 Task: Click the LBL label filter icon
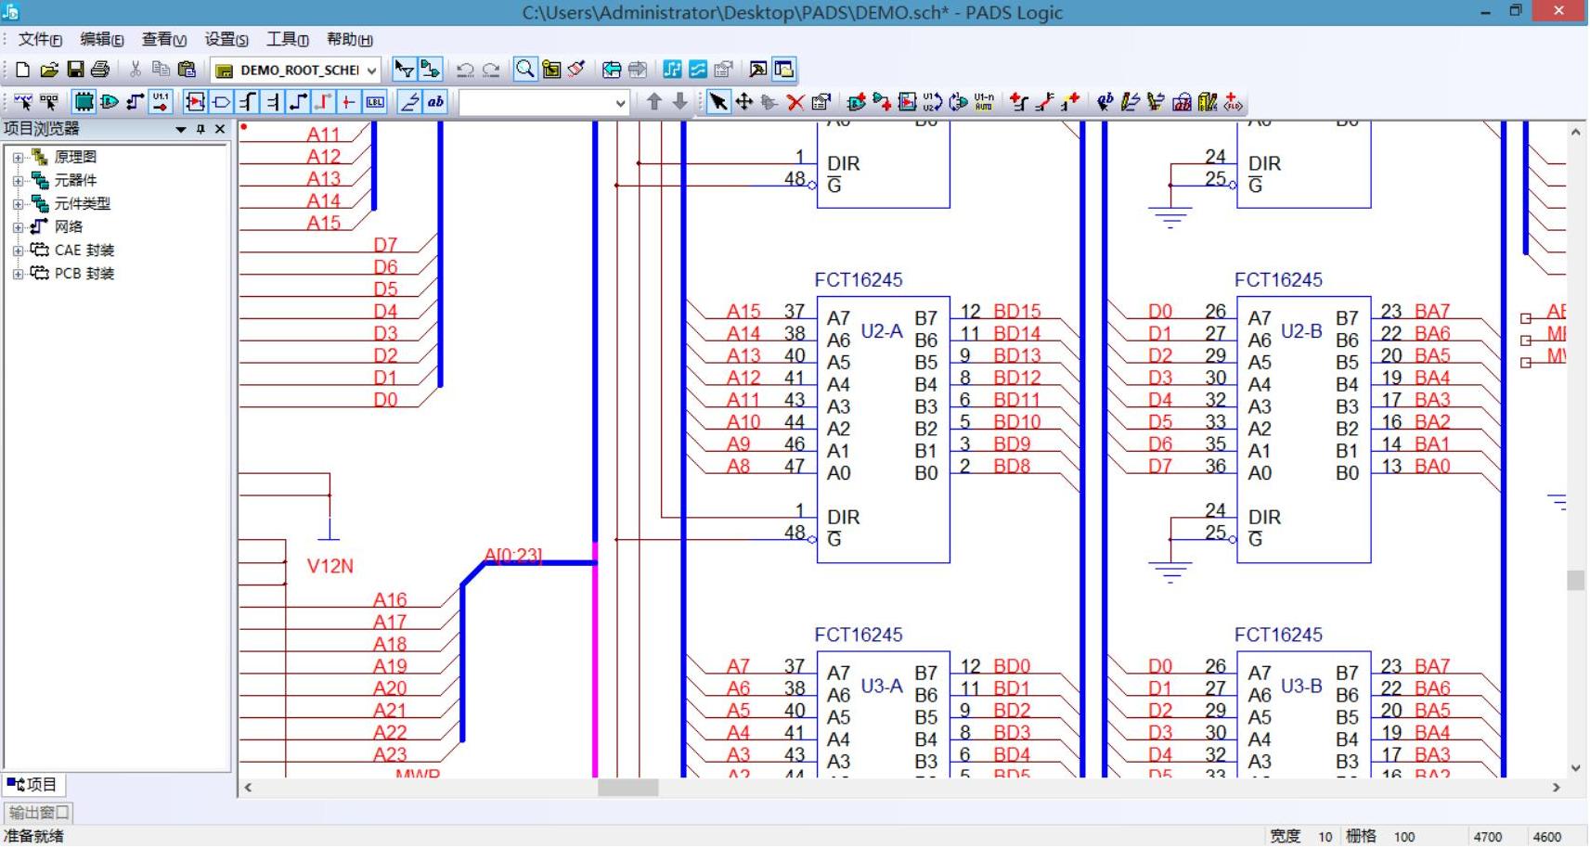tap(375, 102)
